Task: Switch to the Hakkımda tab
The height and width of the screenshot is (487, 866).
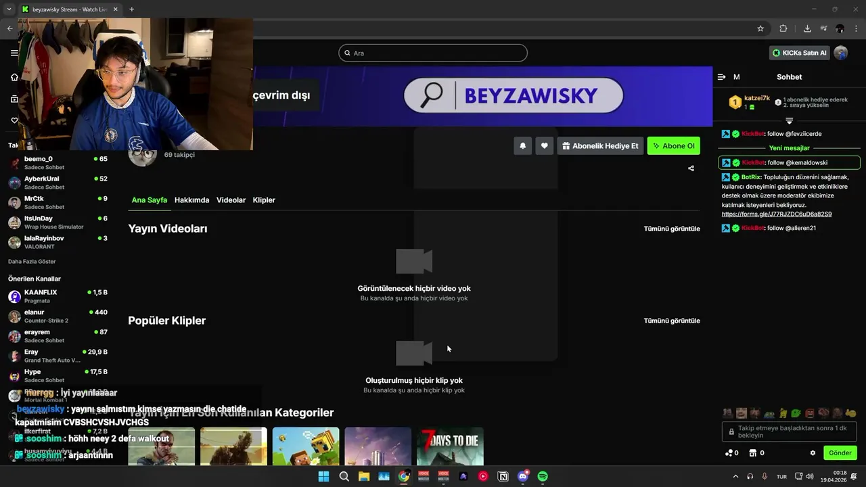Action: (191, 200)
